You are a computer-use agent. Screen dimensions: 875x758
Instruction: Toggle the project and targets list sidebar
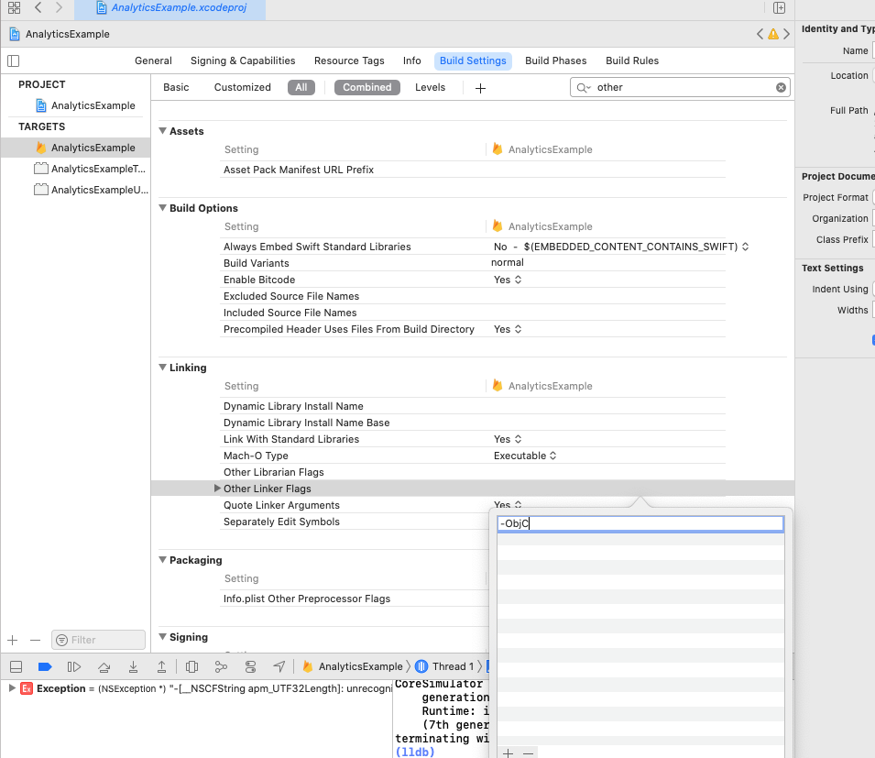[13, 60]
